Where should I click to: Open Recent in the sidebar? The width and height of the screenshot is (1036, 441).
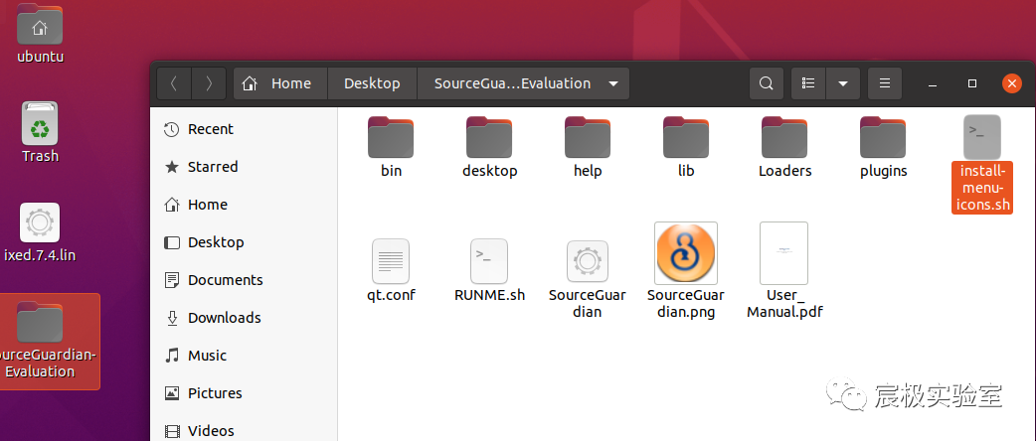click(x=244, y=129)
